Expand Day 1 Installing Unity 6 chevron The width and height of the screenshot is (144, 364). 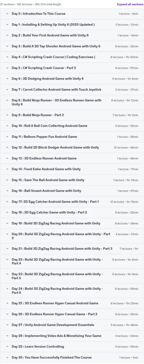pyautogui.click(x=7, y=24)
